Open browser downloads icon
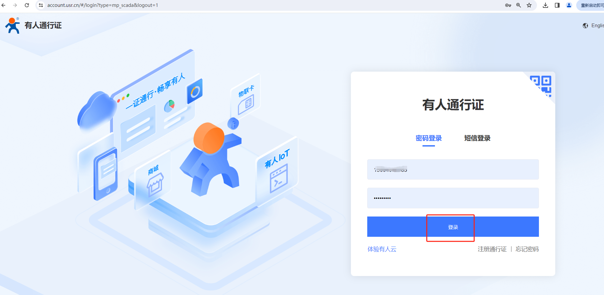The image size is (604, 295). [x=545, y=5]
